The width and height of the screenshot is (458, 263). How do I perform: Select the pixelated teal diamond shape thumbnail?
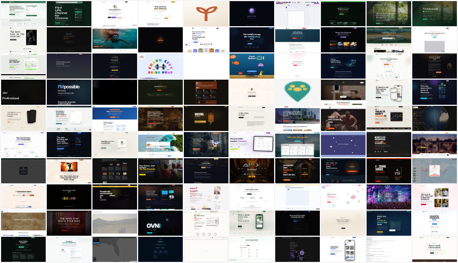[298, 92]
